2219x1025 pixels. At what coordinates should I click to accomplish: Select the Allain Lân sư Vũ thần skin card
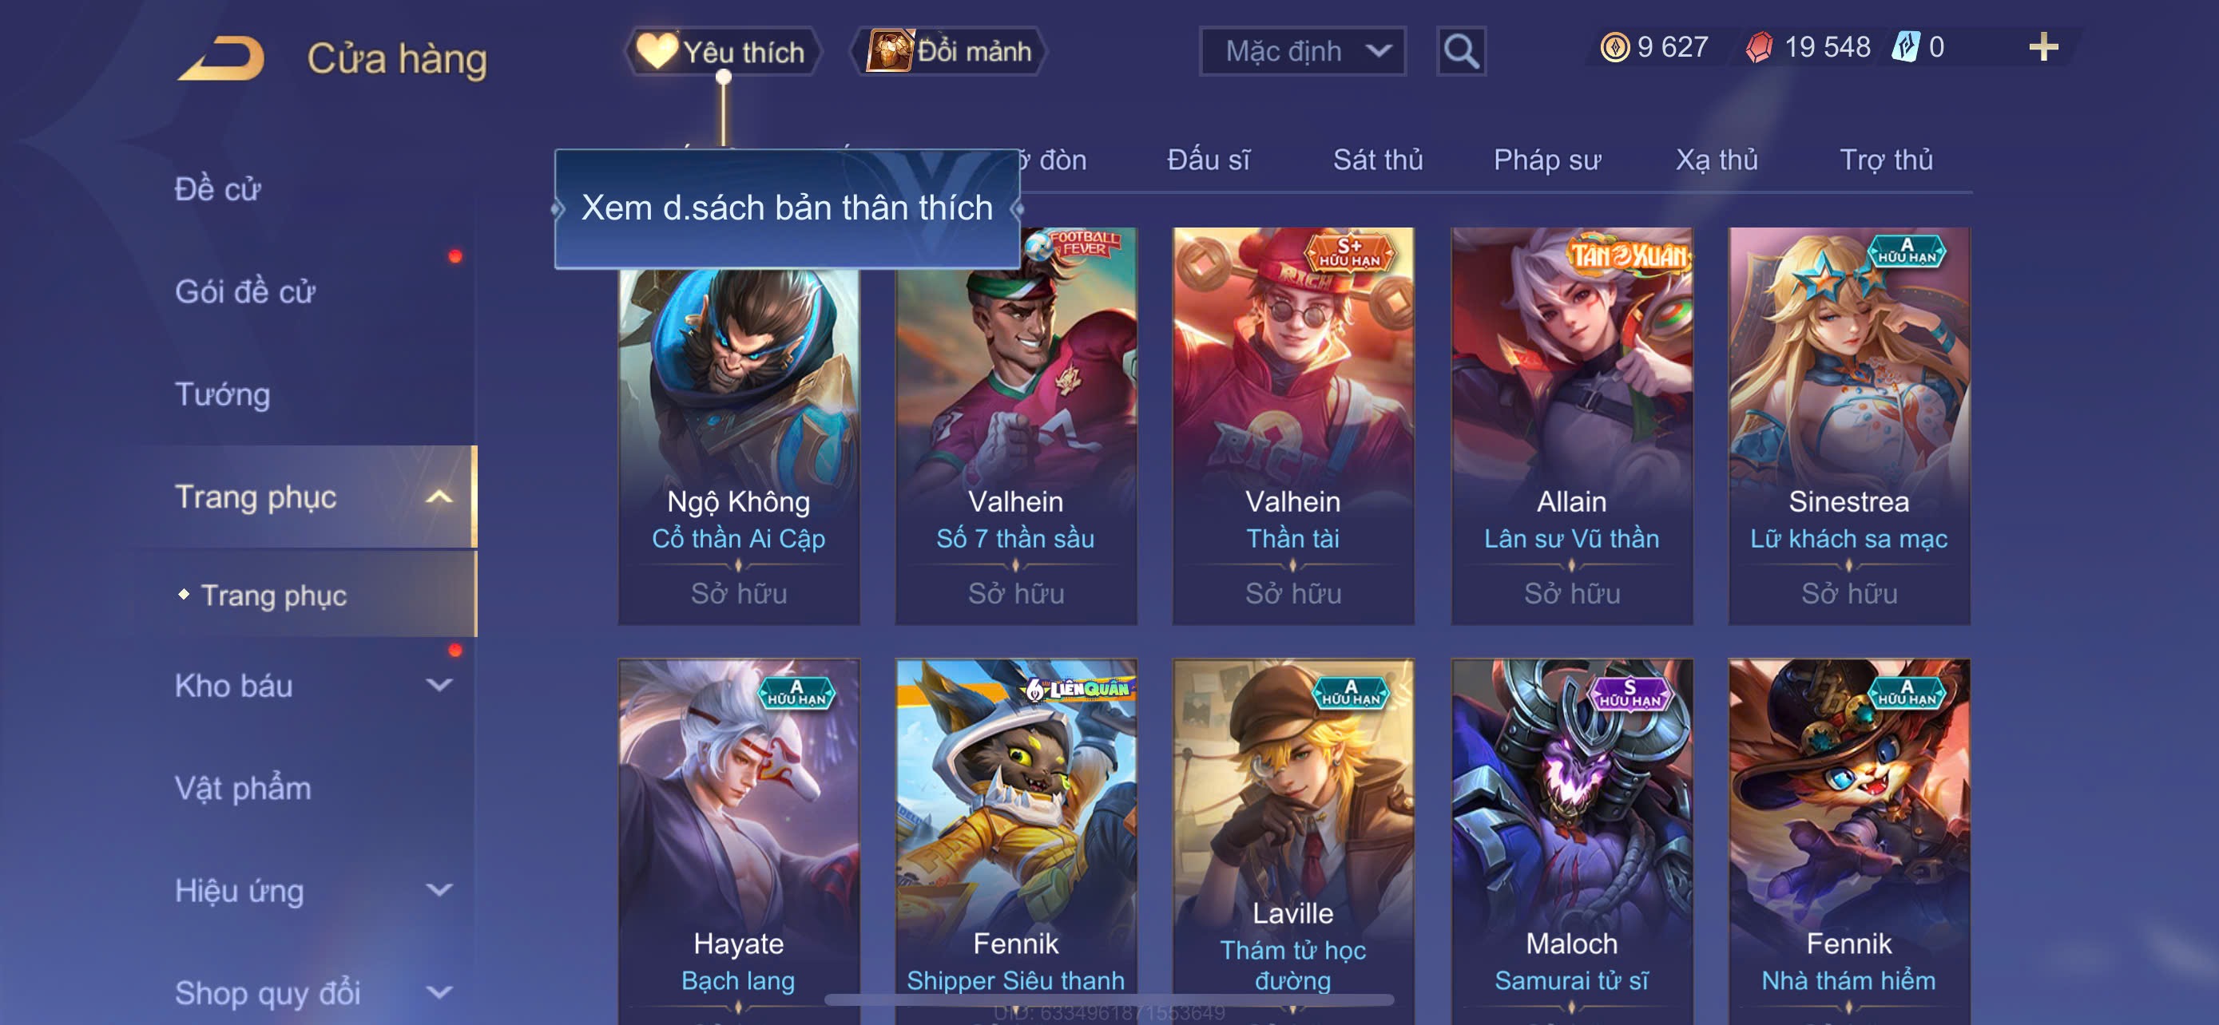tap(1572, 426)
